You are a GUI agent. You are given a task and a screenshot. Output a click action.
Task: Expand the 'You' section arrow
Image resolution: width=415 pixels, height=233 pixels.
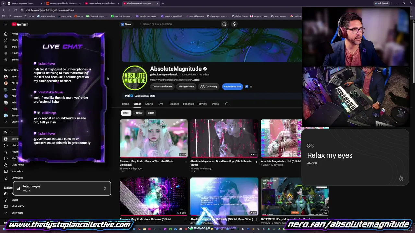pos(11,132)
